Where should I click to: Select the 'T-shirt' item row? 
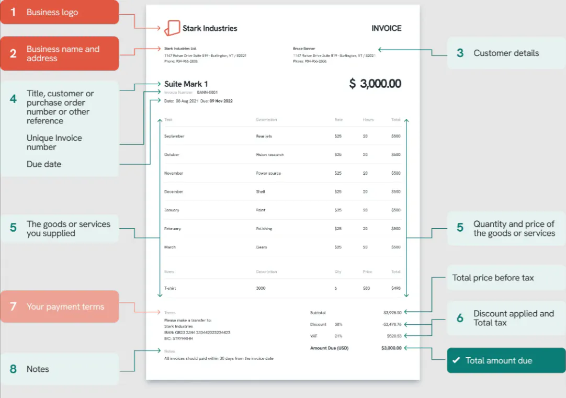(x=282, y=288)
